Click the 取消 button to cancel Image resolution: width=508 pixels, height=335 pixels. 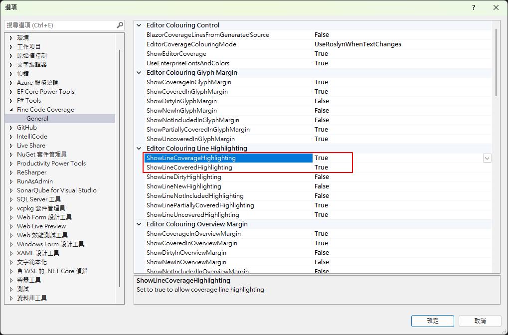480,321
